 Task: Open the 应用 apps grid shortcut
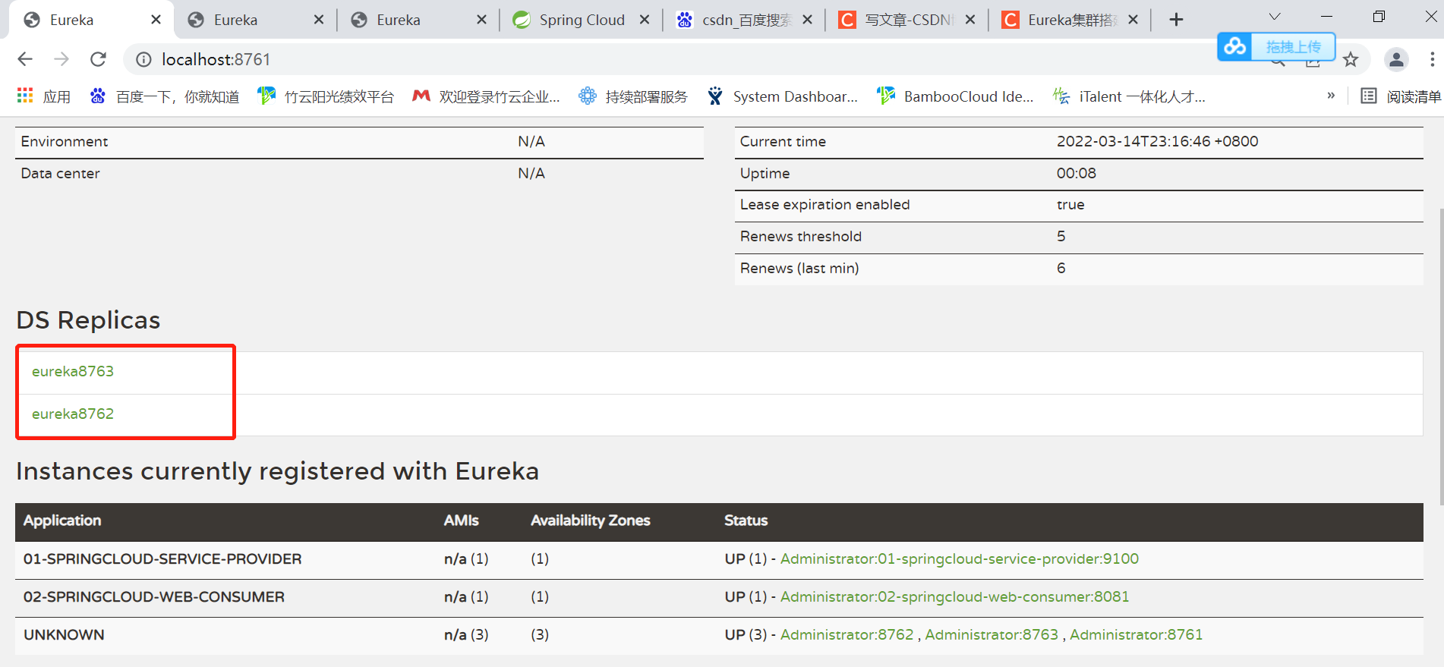point(44,96)
